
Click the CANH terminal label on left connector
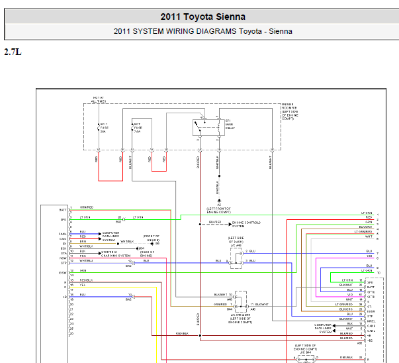[63, 234]
